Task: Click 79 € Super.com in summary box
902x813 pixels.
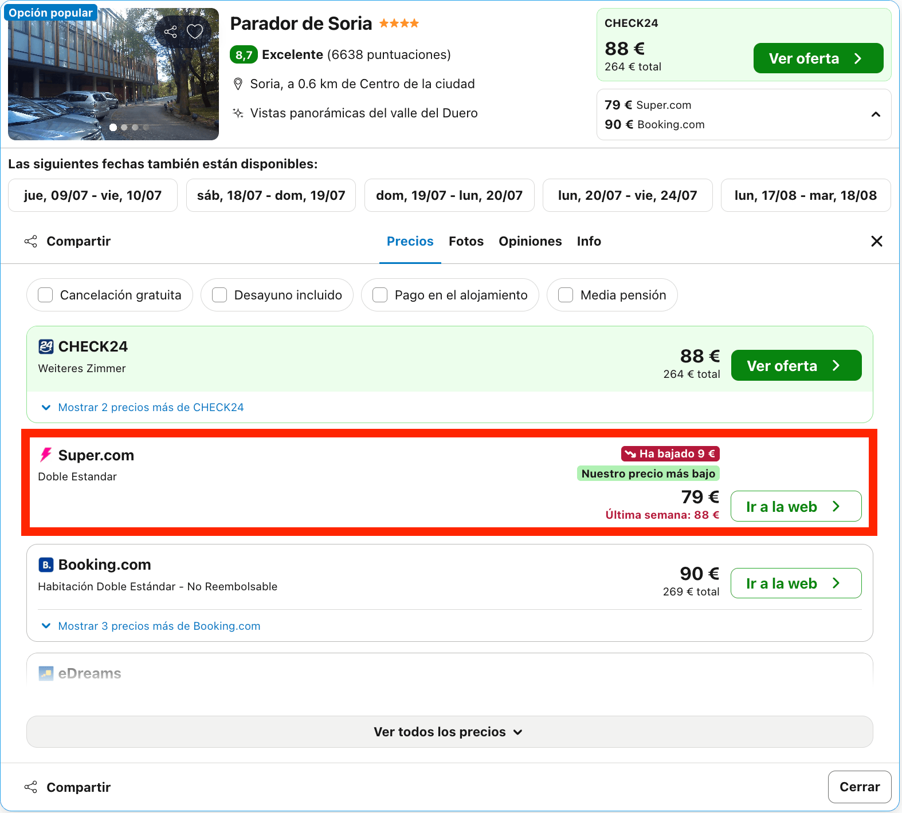Action: point(648,105)
